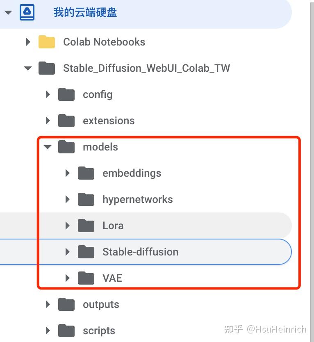Click the extensions folder icon
The width and height of the screenshot is (314, 342).
(x=66, y=121)
